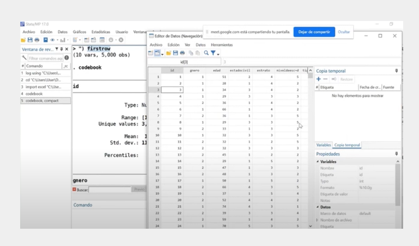Click the 'edad' column header in Data Editor
The width and height of the screenshot is (419, 246).
click(217, 70)
